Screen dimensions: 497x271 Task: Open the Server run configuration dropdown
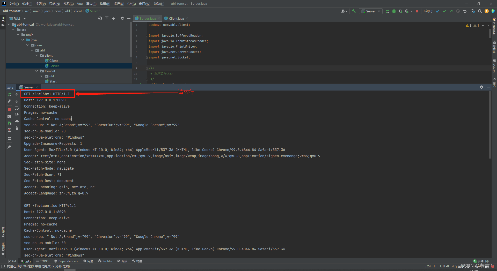371,11
